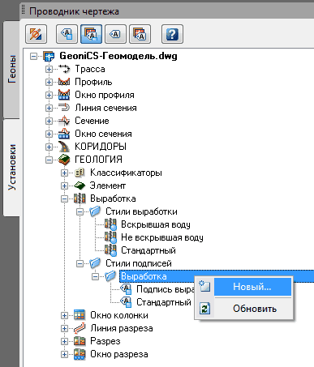Select Стандартный label style under Выработка
Screen dimensions: 314x367
[164, 302]
